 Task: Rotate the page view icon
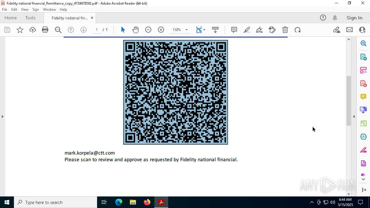(298, 30)
